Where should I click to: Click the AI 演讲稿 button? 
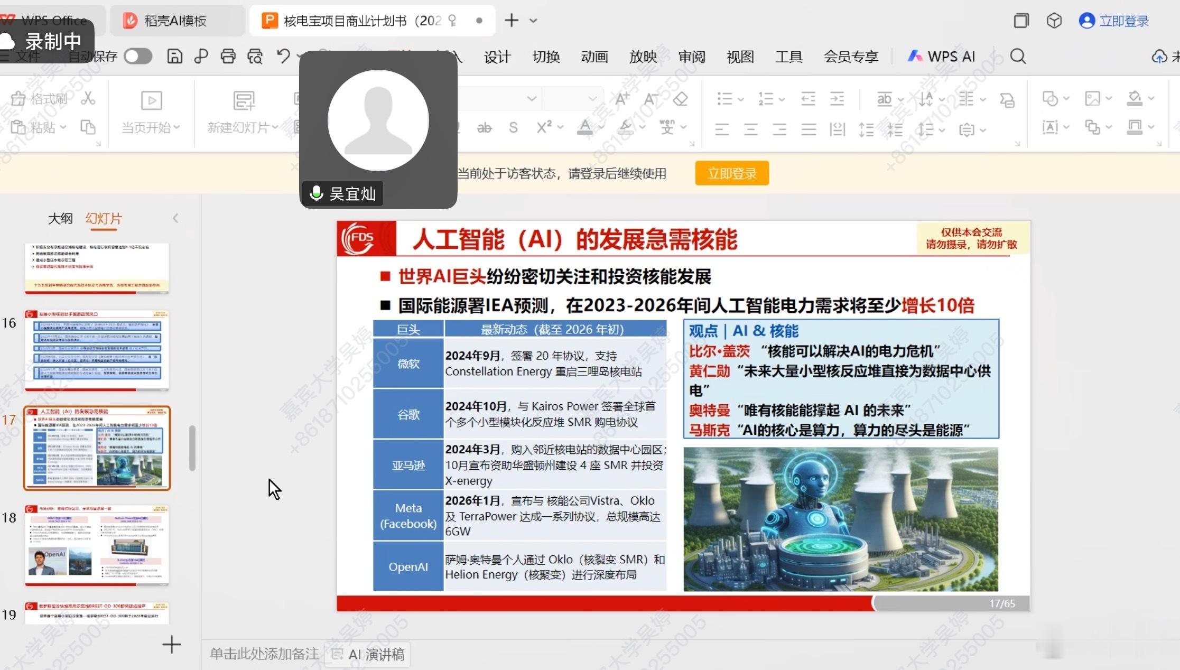pyautogui.click(x=368, y=655)
